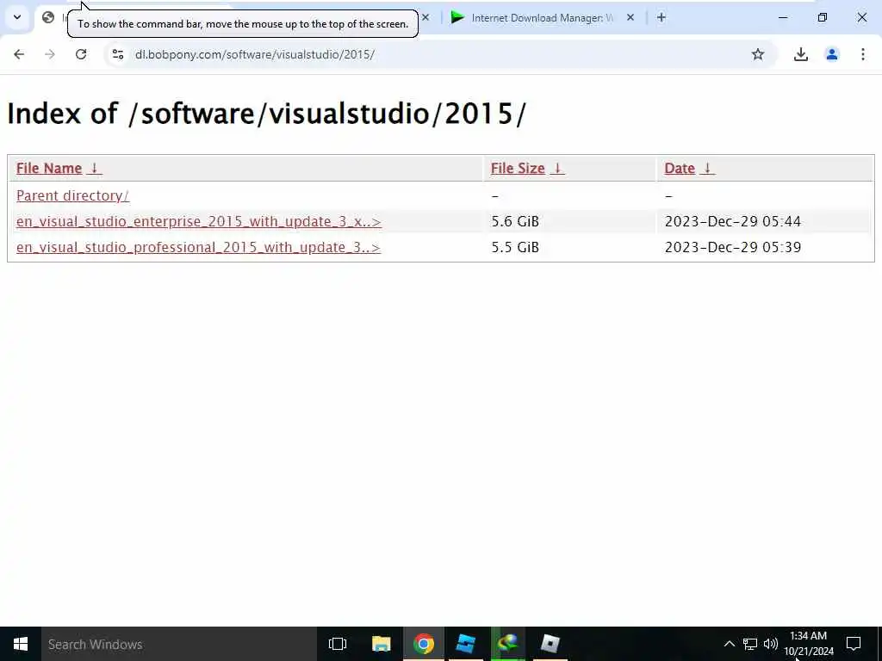
Task: View site information icon in address bar
Action: [x=117, y=54]
